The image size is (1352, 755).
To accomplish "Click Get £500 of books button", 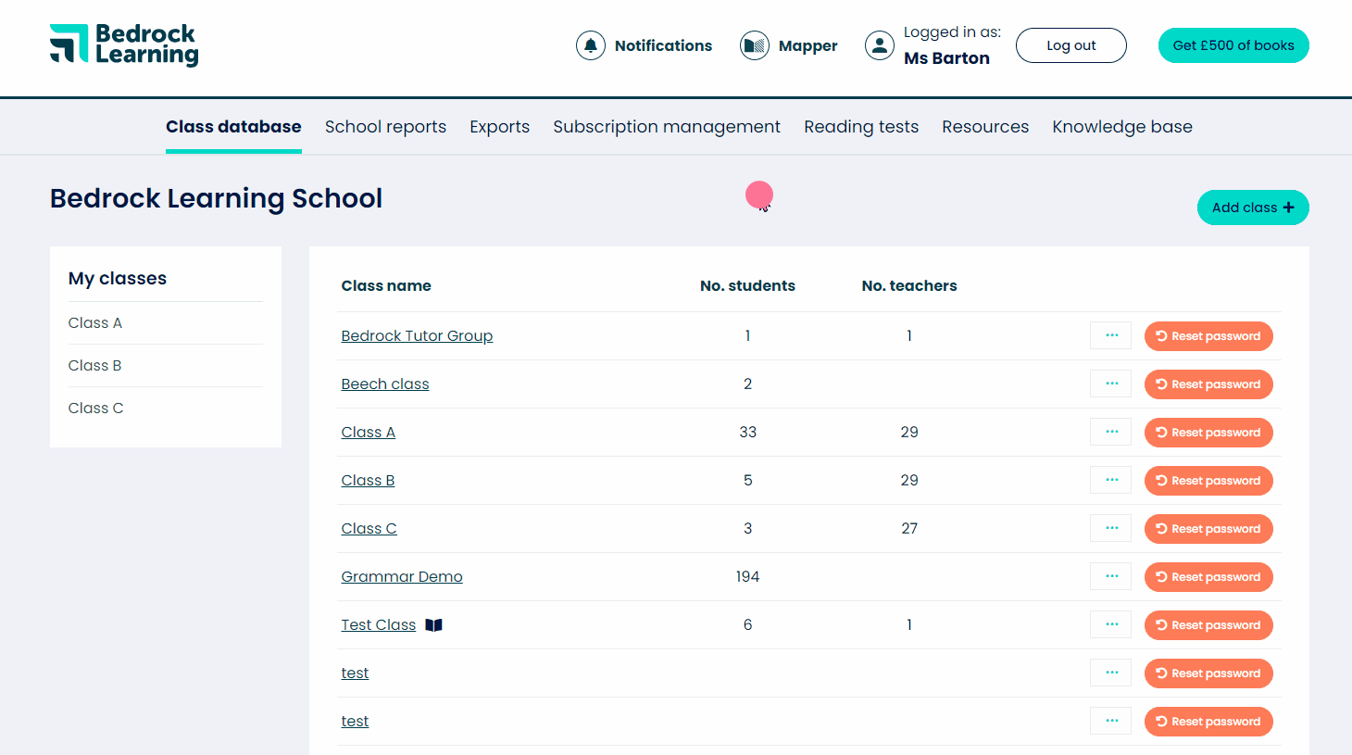I will point(1233,45).
